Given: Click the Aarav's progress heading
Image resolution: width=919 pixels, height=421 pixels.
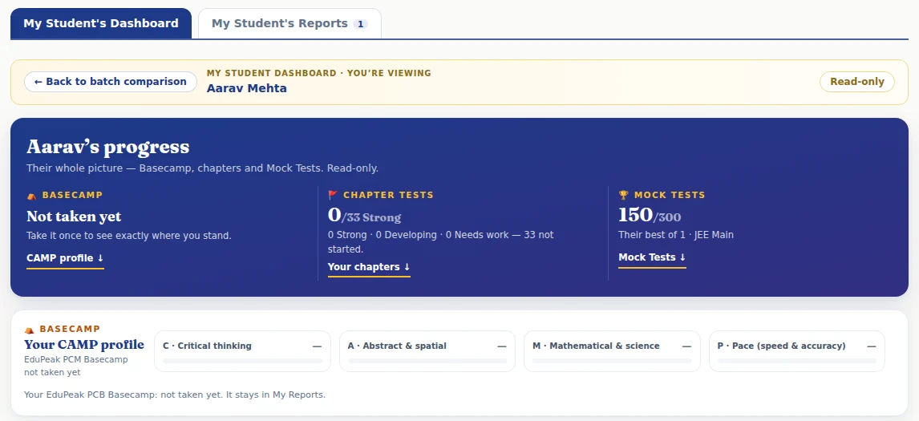Looking at the screenshot, I should [107, 147].
